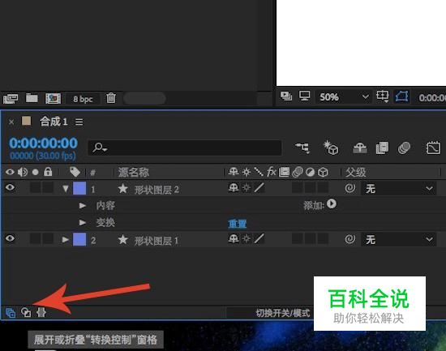Collapse the 形状图层 2 layer
This screenshot has width=446, height=351.
pyautogui.click(x=66, y=189)
